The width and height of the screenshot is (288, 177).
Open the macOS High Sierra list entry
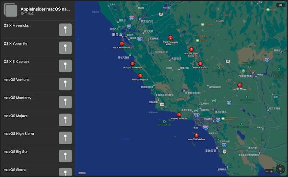(x=38, y=138)
